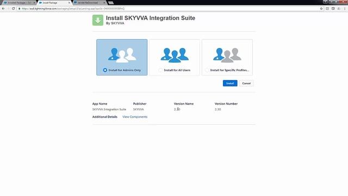
Task: Bookmark this page with the star icon
Action: tap(321, 9)
